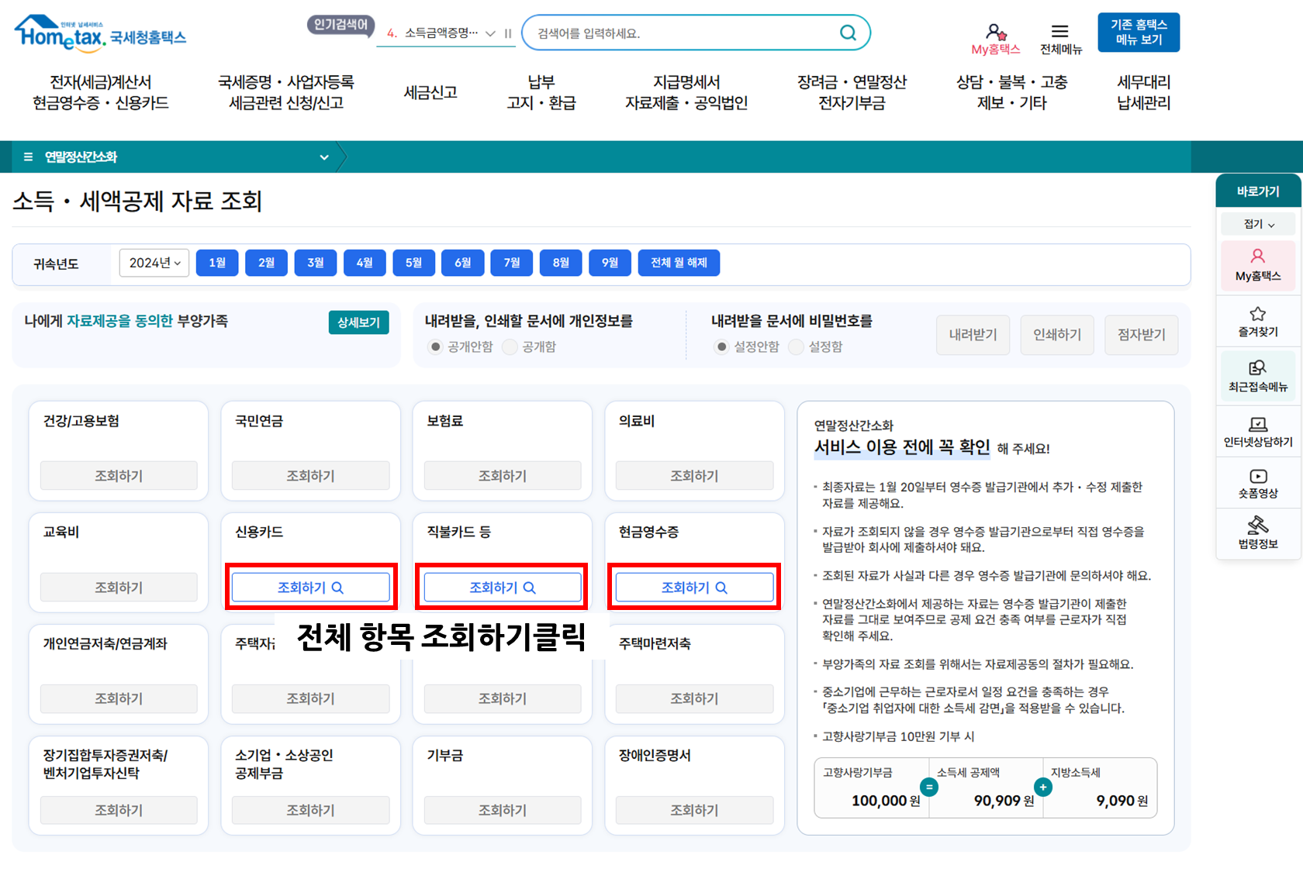Viewport: 1303px width, 872px height.
Task: Click 조회하기 under 개인연금저축/연금계좌
Action: (x=119, y=698)
